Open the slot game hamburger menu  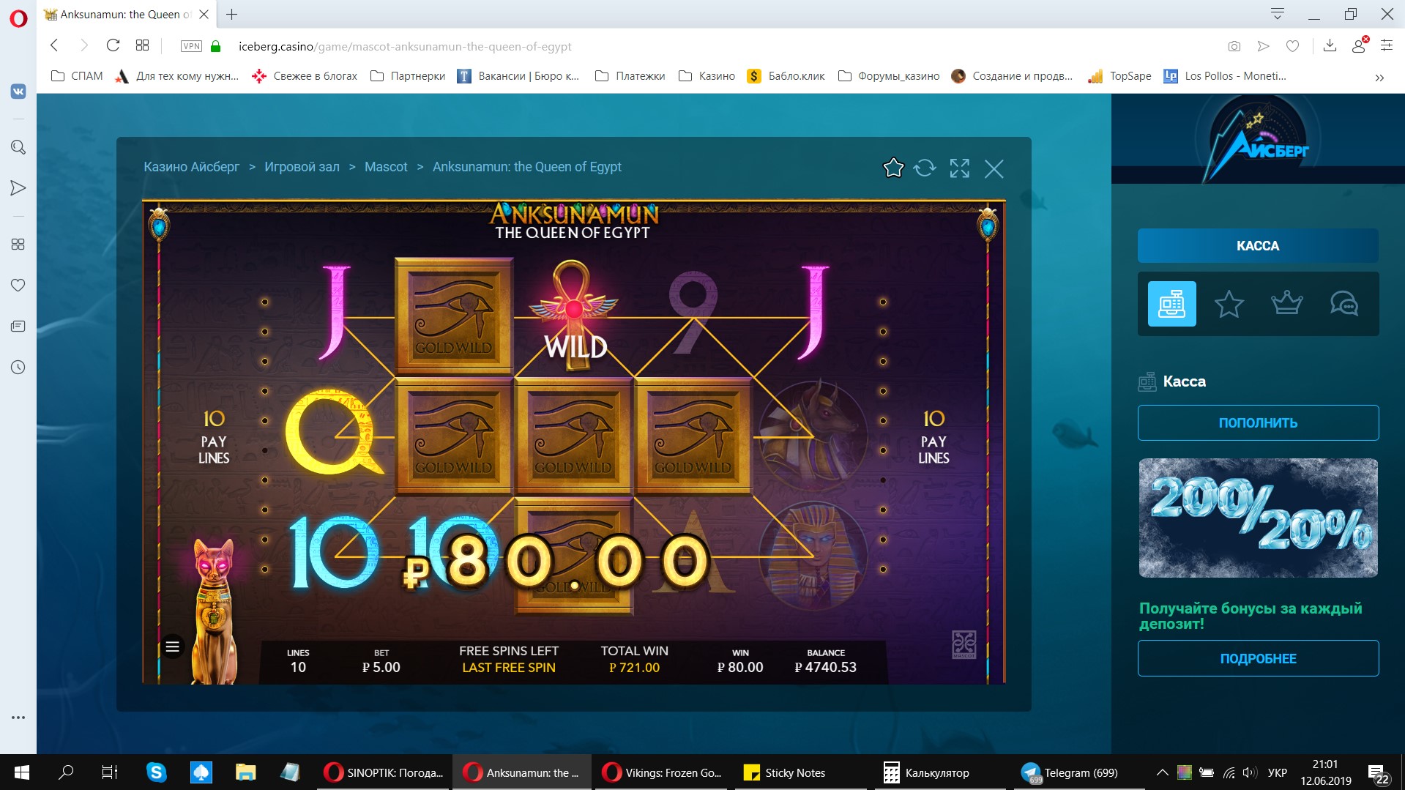(x=173, y=646)
